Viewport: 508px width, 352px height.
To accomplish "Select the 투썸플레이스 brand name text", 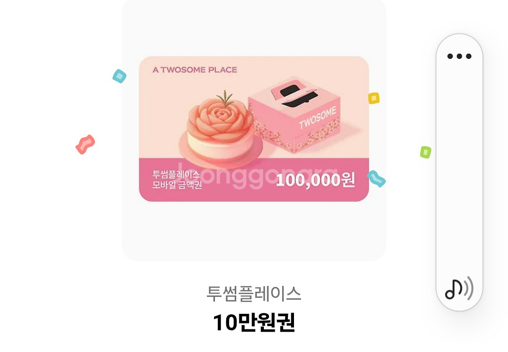I will point(254,294).
